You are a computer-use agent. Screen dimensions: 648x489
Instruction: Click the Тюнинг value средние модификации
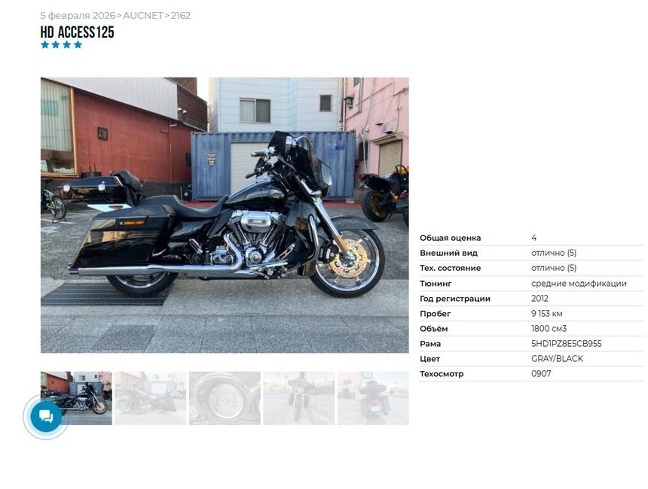pos(579,284)
